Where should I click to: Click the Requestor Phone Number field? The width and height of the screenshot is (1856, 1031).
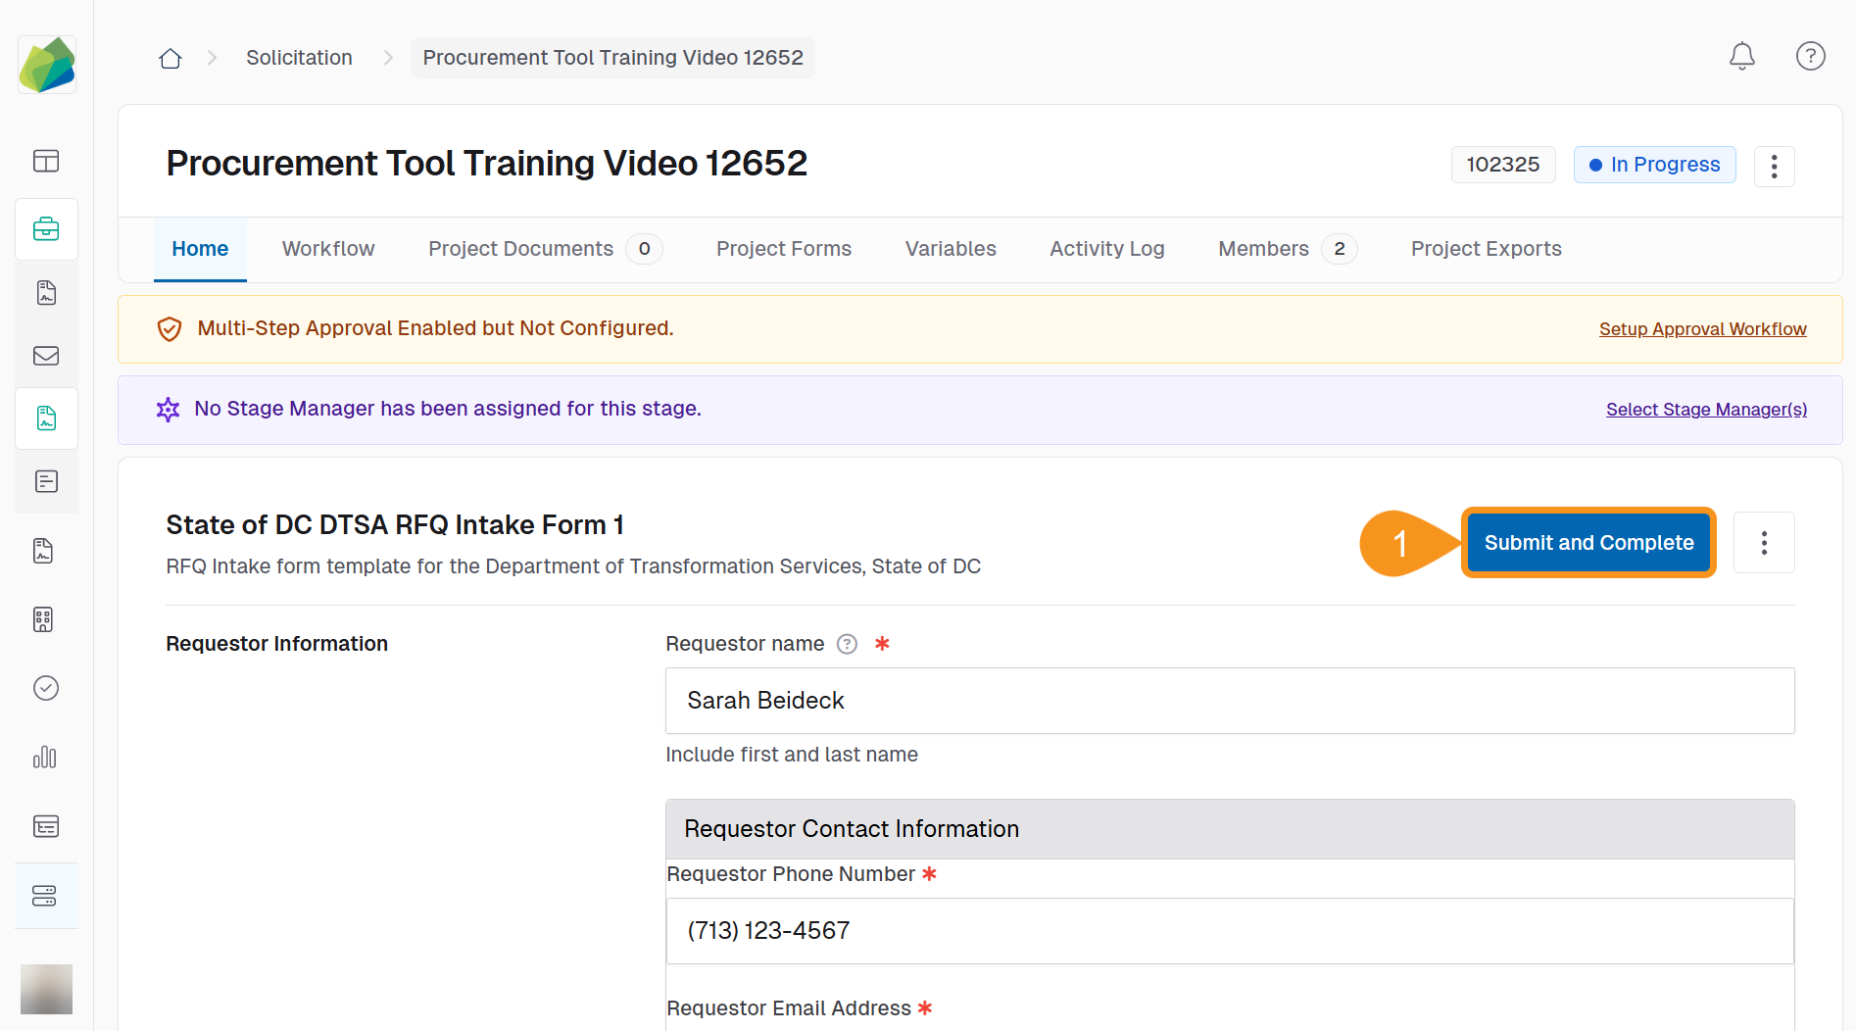coord(1229,931)
